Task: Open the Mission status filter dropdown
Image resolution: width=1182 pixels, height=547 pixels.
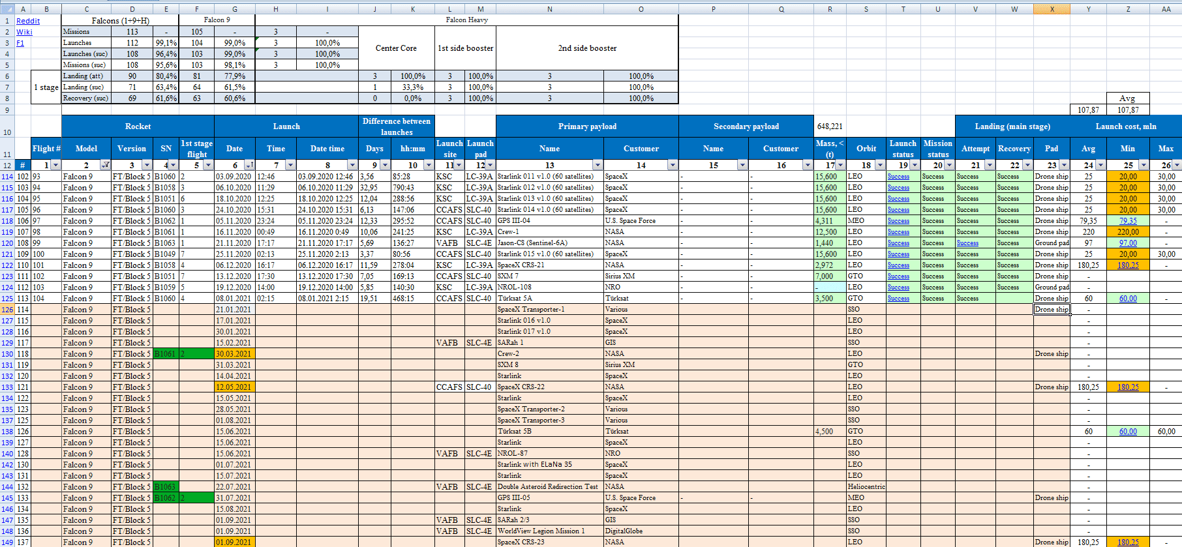Action: point(948,166)
